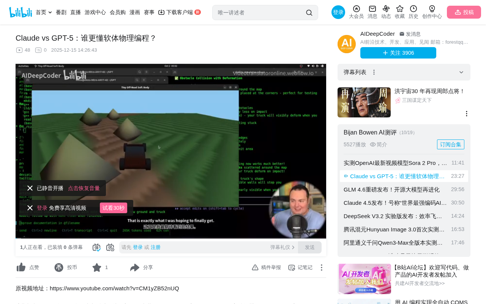Expand the 首页 dropdown menu

[x=44, y=12]
